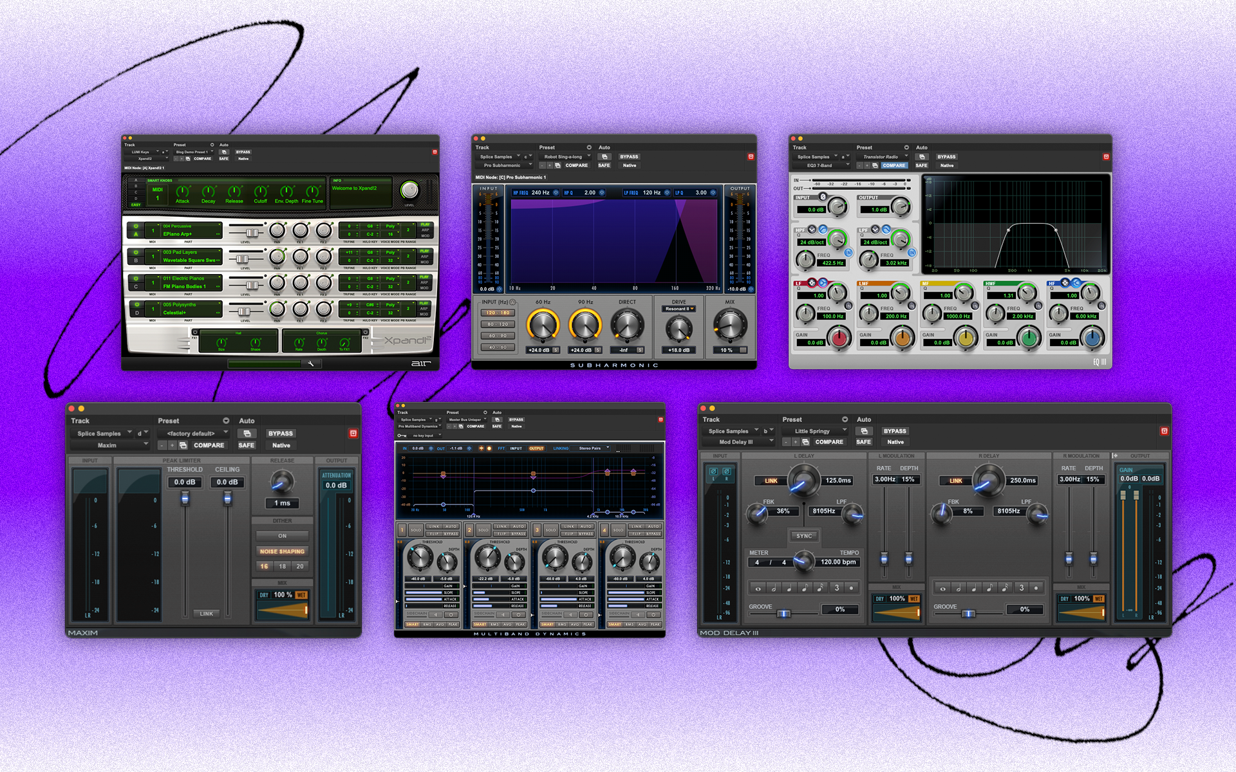Viewport: 1236px width, 772px height.
Task: Toggle left channel phase invert in Mod Delay III
Action: tap(713, 472)
